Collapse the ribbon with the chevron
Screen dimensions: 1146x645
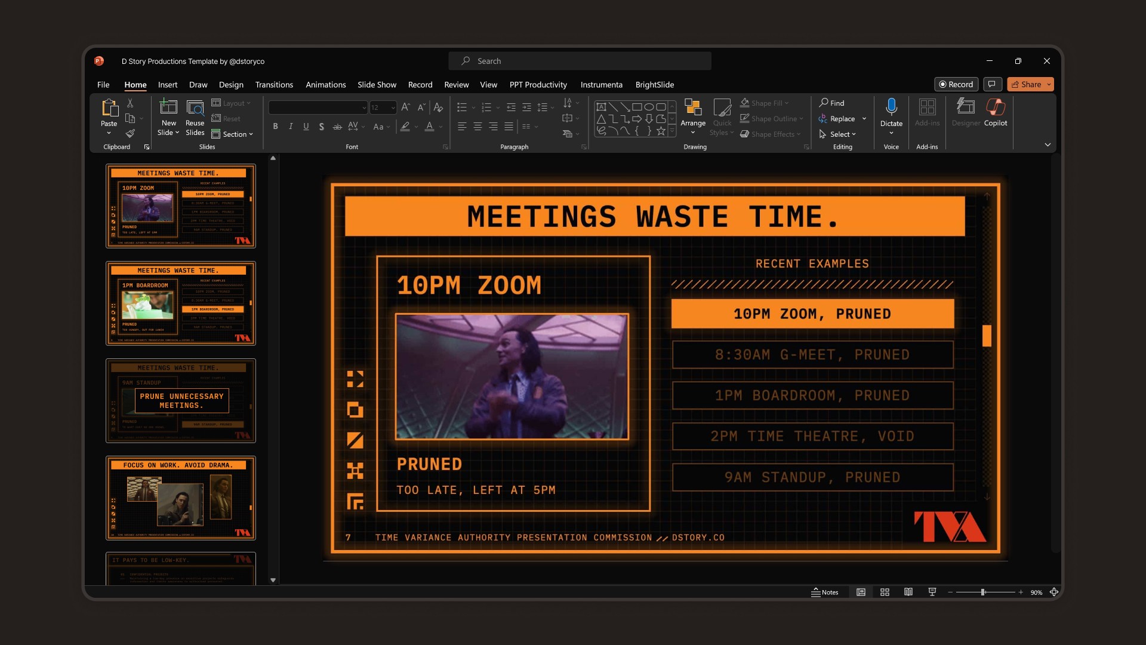(x=1047, y=145)
